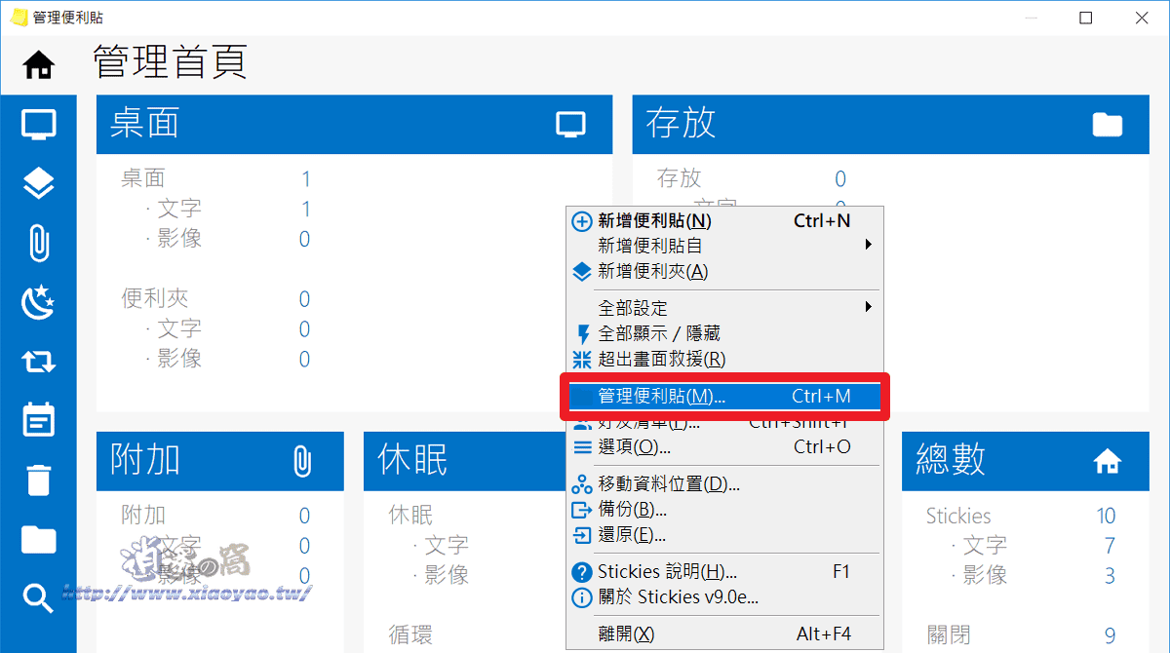
Task: Click the 管理首頁 page title
Action: [x=171, y=61]
